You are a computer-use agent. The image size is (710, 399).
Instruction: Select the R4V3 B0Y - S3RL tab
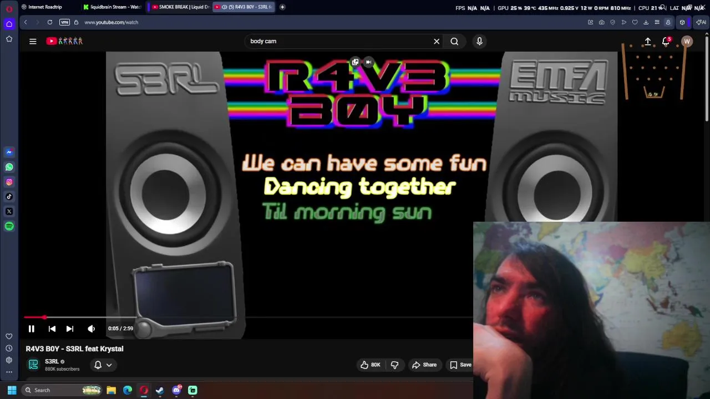tap(244, 7)
